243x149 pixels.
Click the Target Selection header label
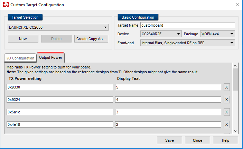coord(25,17)
